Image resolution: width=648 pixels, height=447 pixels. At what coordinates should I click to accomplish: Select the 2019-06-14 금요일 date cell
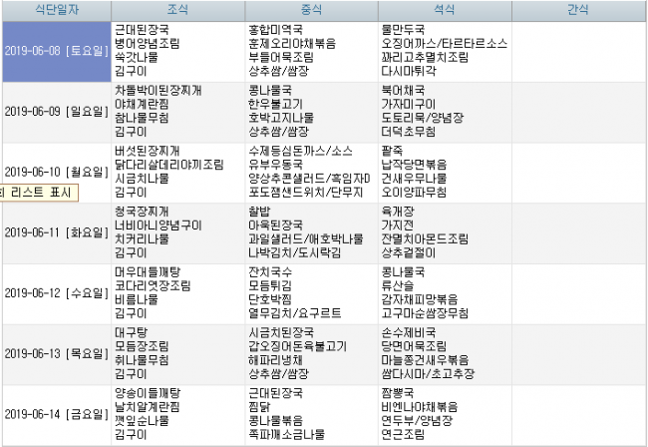point(55,413)
